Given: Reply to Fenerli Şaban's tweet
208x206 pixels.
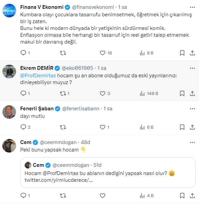Looking at the screenshot, I should coord(23,127).
